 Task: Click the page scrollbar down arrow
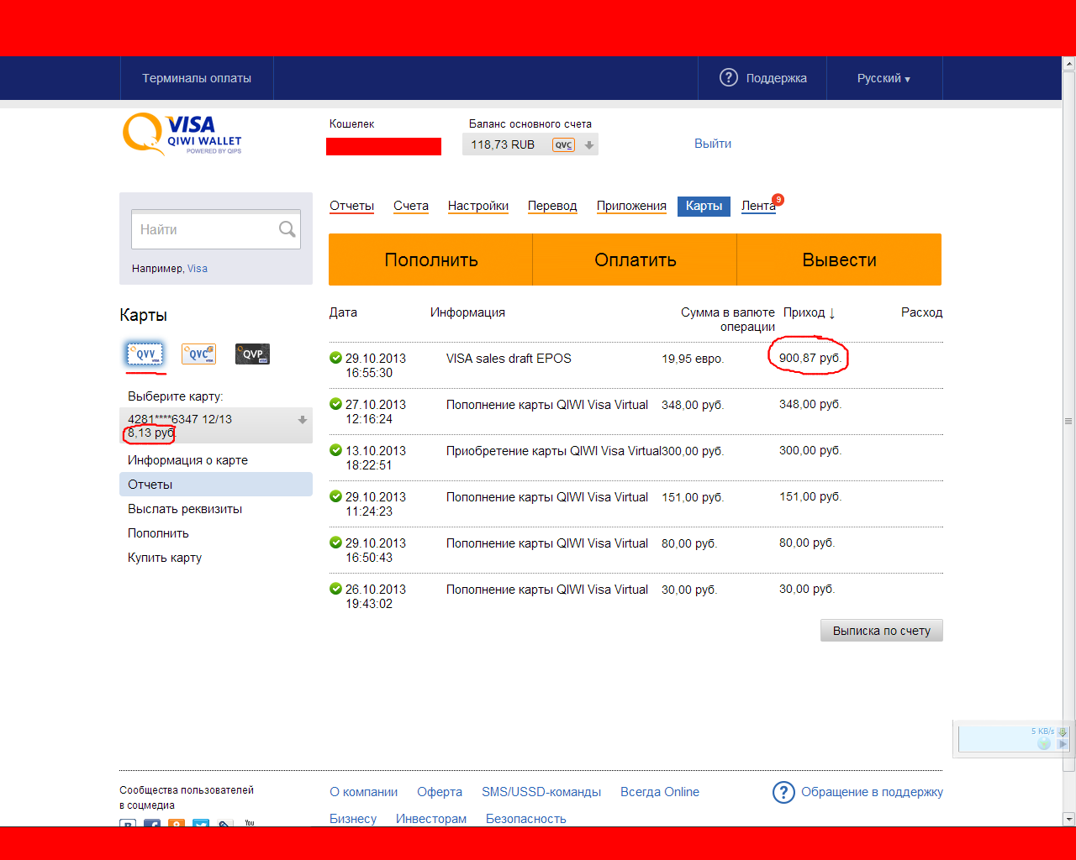tap(1069, 819)
